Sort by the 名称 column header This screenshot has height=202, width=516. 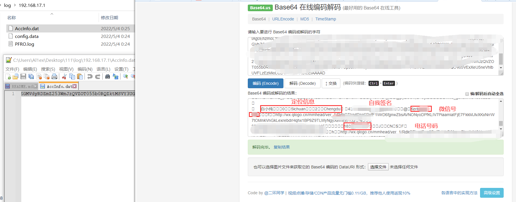(x=11, y=18)
